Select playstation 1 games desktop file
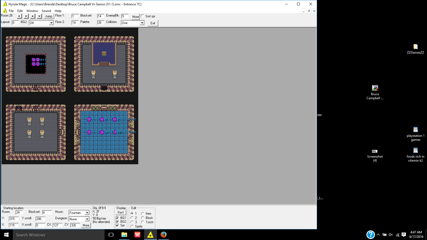This screenshot has height=240, width=427. pyautogui.click(x=415, y=134)
